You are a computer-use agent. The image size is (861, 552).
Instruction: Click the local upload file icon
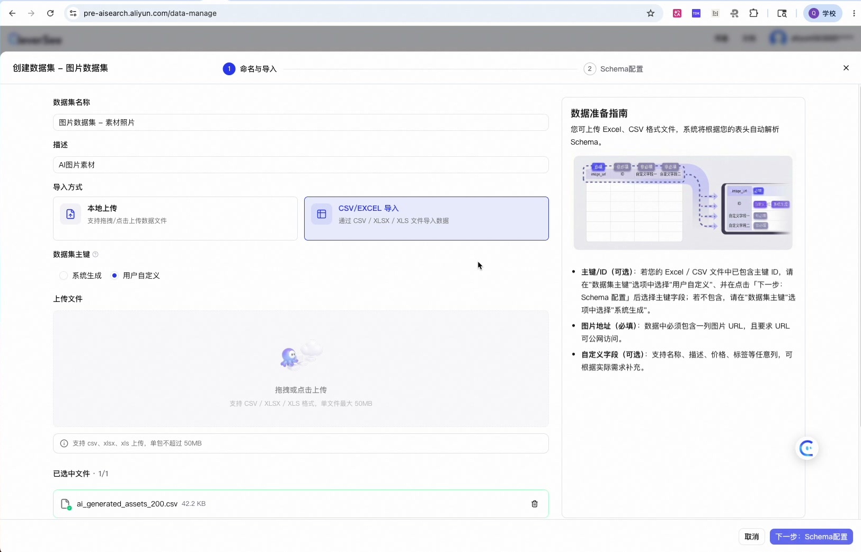point(70,214)
